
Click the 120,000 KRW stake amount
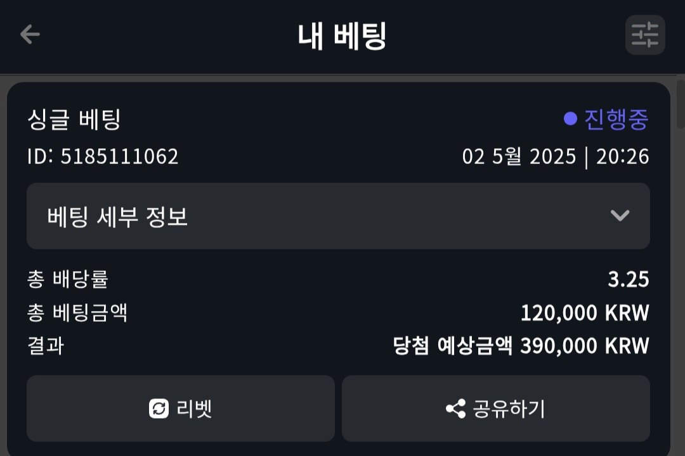click(x=584, y=313)
